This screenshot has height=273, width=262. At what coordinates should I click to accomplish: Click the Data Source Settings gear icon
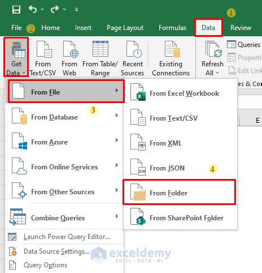[x=13, y=251]
